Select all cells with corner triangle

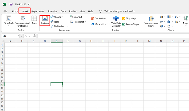tap(3, 41)
